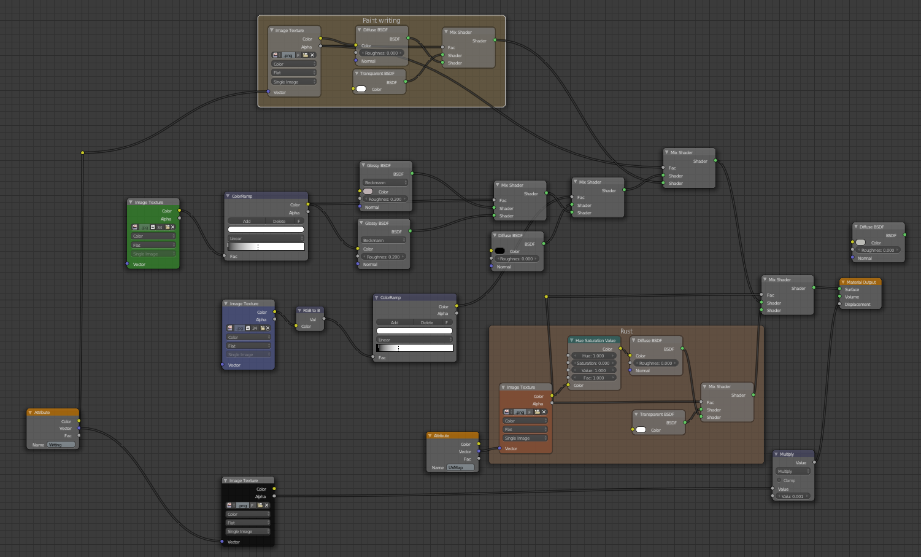This screenshot has width=921, height=557.
Task: Select the Rust frame label
Action: tap(626, 331)
